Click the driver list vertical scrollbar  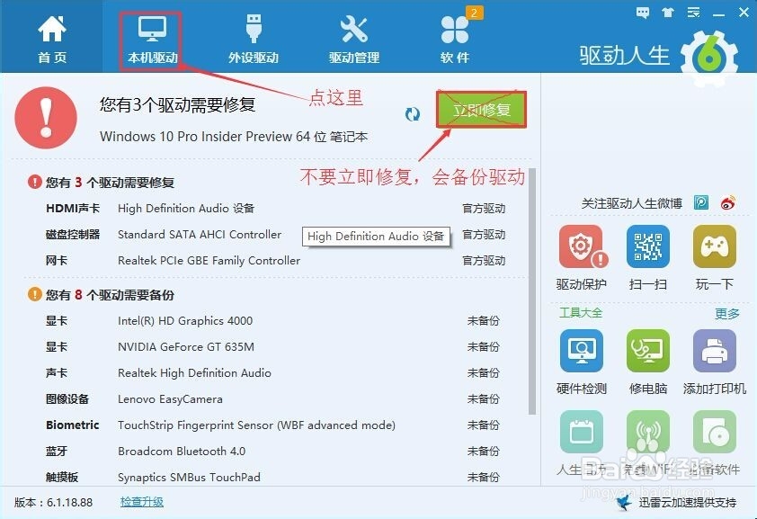point(532,291)
